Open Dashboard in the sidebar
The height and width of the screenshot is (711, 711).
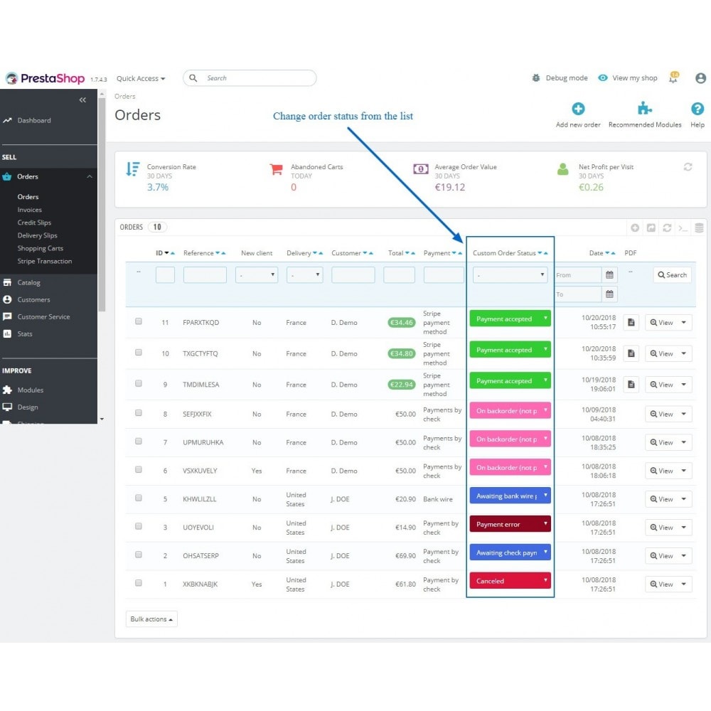point(34,121)
